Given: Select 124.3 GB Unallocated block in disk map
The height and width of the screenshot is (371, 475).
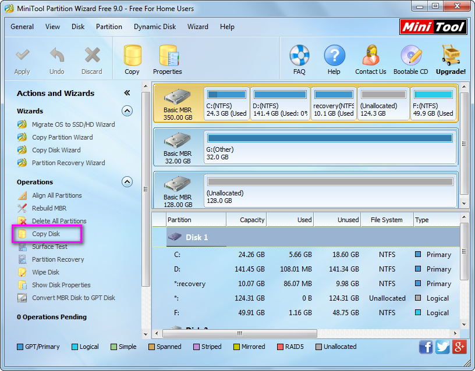Looking at the screenshot, I should (383, 104).
